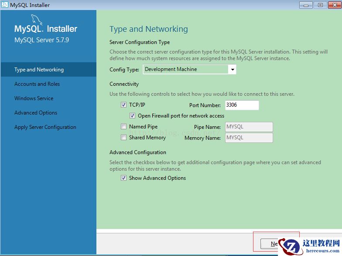Screen dimensions: 342x256
Task: Maximize the MySQL Installer window
Action: point(320,5)
